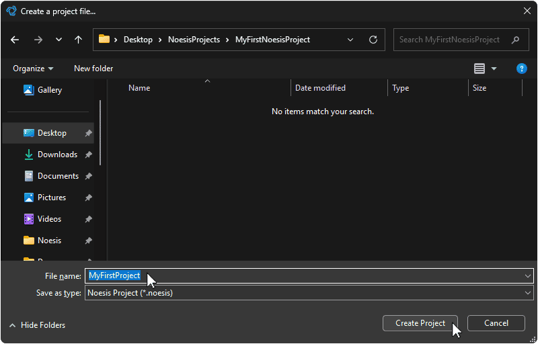Click the pin icon beside Videos
Screen dimensions: 538x344
tap(88, 219)
